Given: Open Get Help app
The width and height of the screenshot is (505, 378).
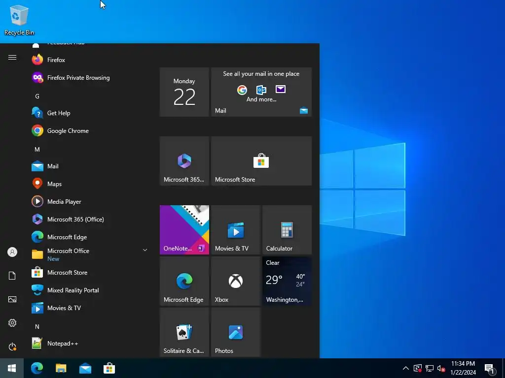Looking at the screenshot, I should click(90, 113).
